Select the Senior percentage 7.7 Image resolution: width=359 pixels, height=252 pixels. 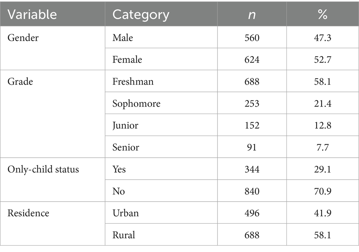pyautogui.click(x=323, y=147)
